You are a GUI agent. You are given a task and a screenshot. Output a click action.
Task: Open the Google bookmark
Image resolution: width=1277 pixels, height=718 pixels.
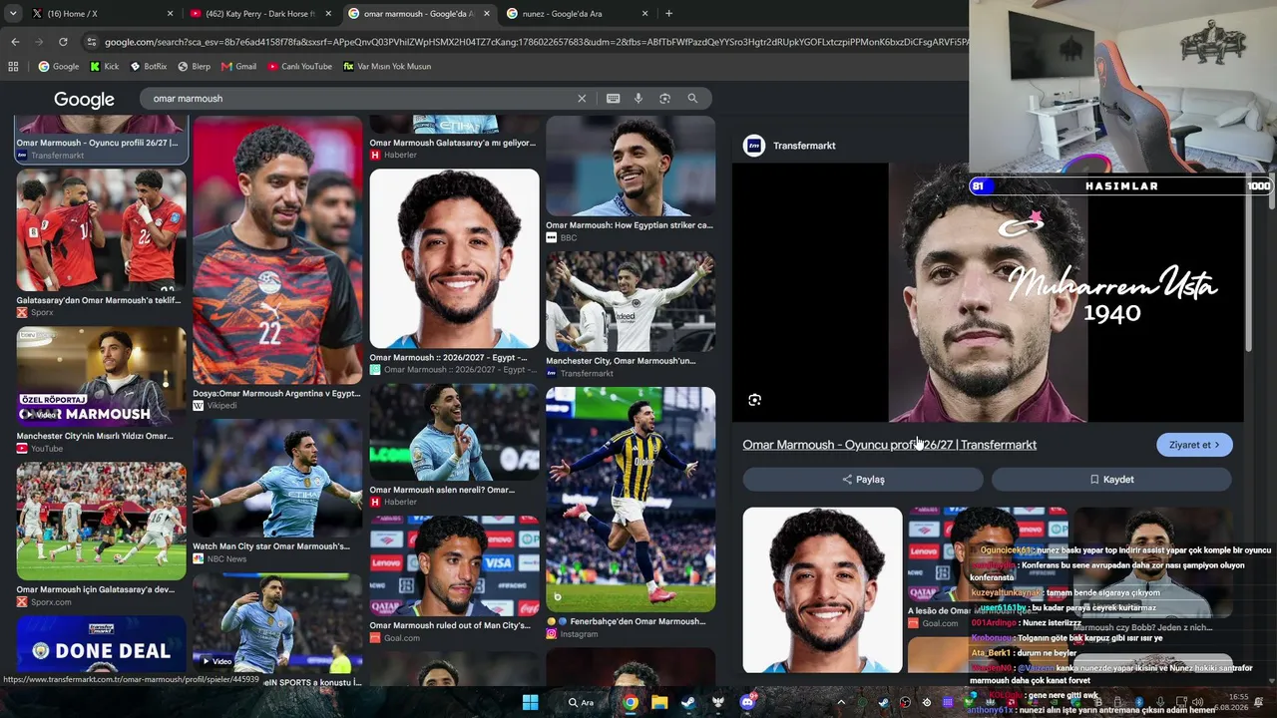[x=59, y=67]
